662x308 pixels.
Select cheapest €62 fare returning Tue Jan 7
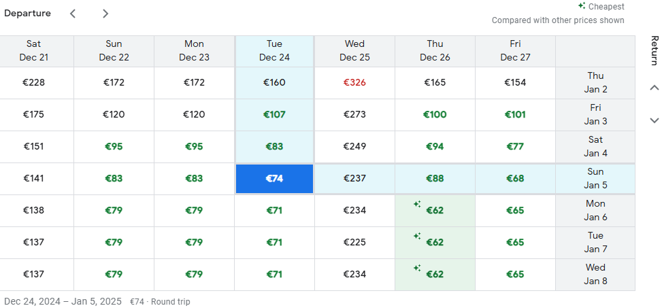click(x=435, y=243)
